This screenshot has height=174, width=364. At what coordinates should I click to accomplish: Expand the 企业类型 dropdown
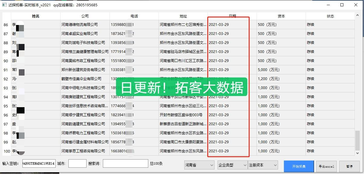pos(232,165)
